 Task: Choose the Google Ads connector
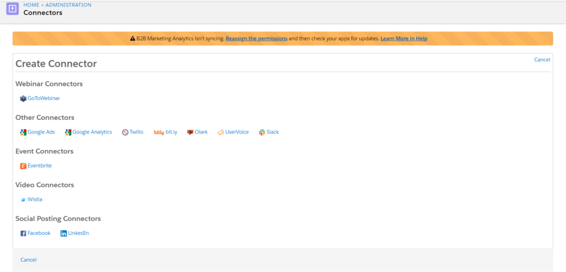pos(41,132)
